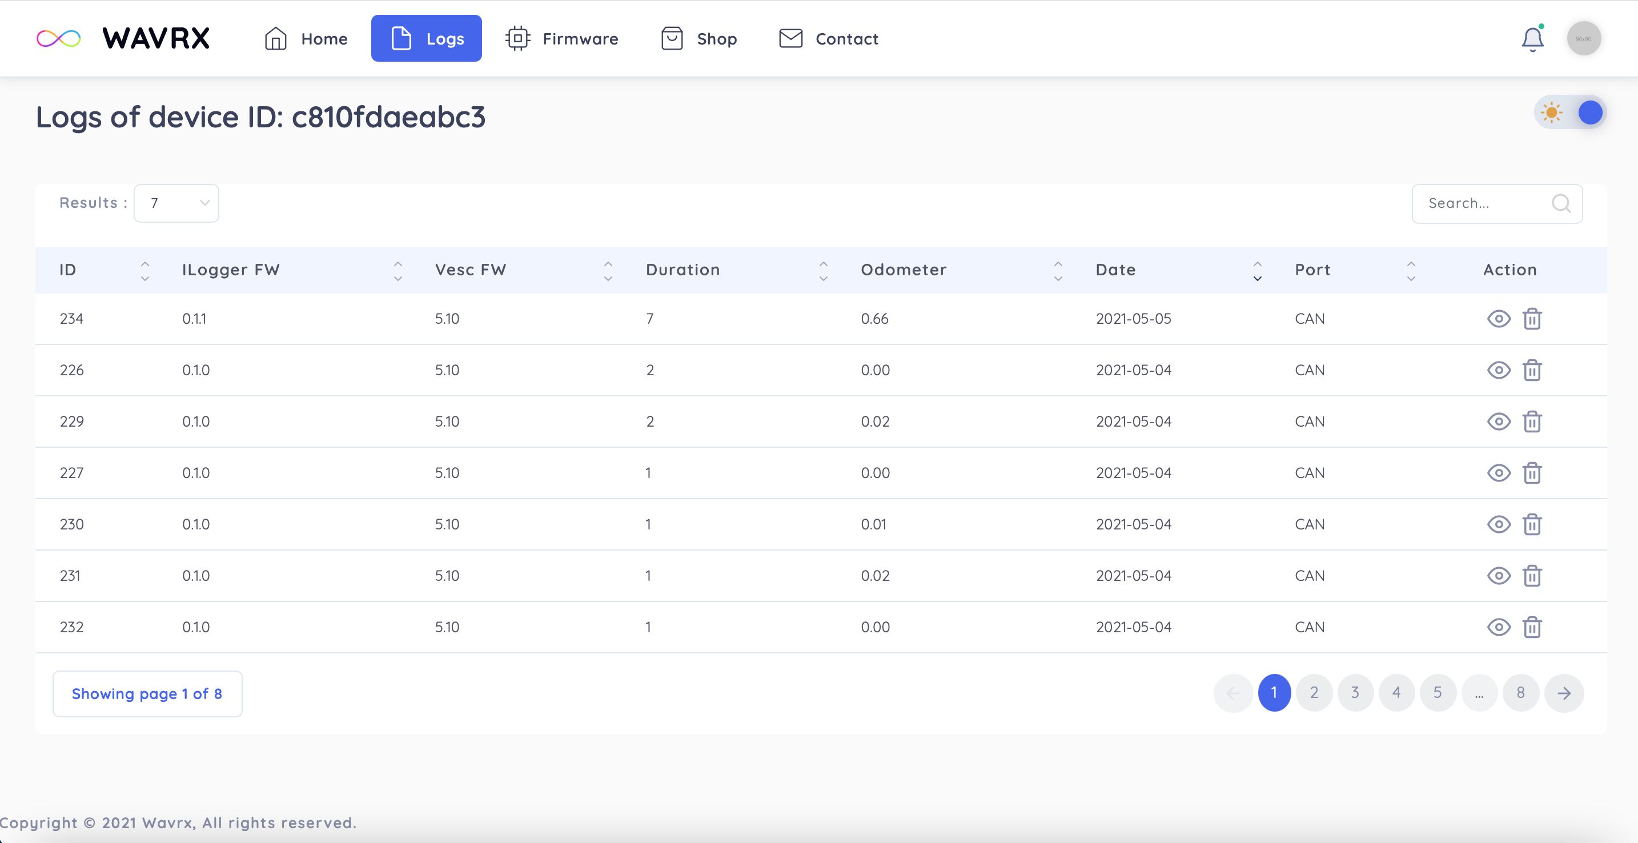Sort table by Duration column arrows

(823, 271)
